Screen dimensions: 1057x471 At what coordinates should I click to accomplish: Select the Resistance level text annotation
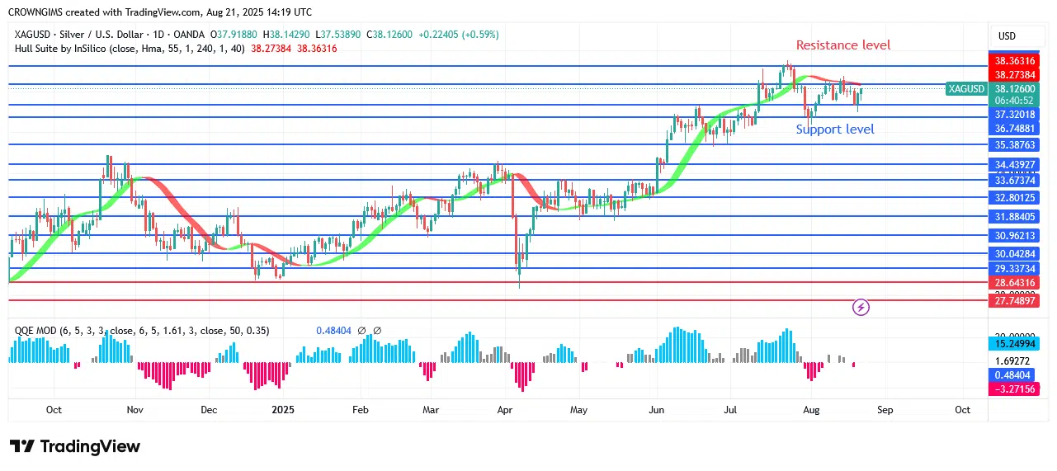842,45
